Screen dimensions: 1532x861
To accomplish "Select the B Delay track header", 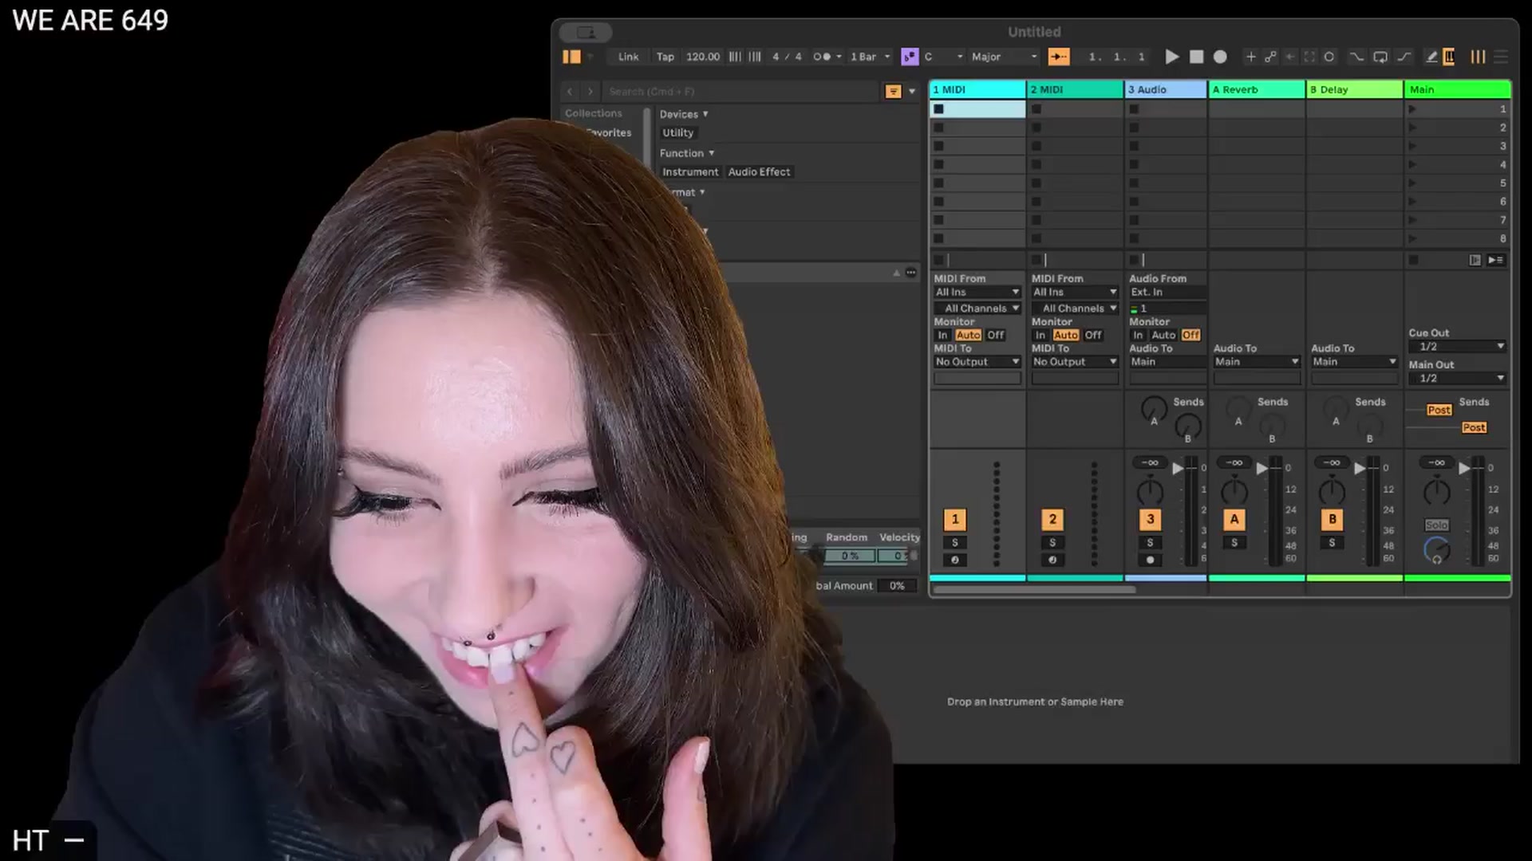I will click(1354, 89).
